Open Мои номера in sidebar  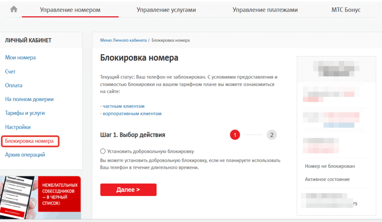pos(21,58)
